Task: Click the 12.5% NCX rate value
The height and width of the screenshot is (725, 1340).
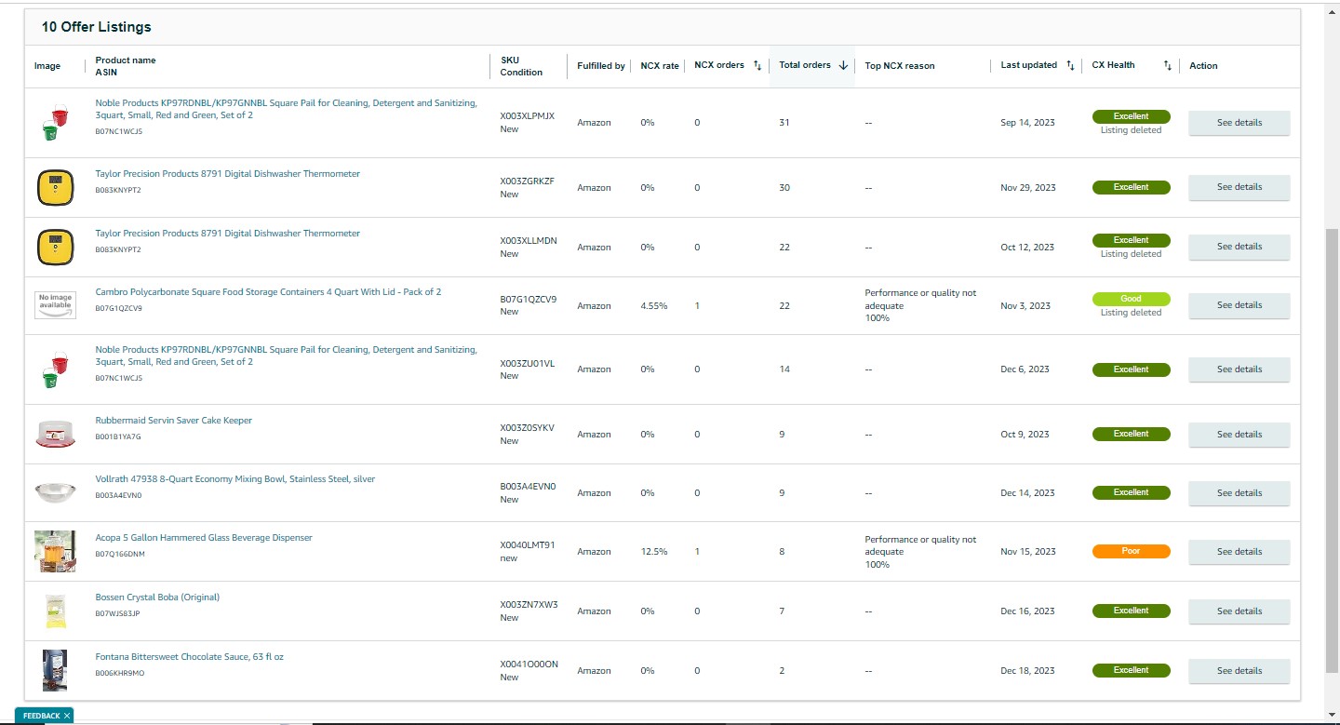Action: [x=654, y=552]
